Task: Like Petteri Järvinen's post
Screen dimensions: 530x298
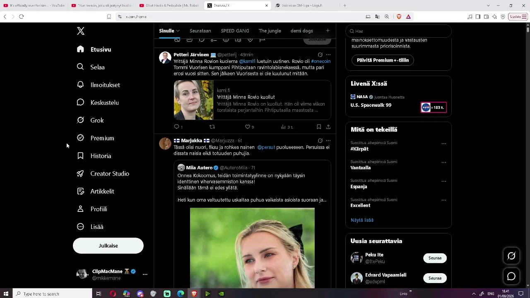Action: pyautogui.click(x=249, y=127)
